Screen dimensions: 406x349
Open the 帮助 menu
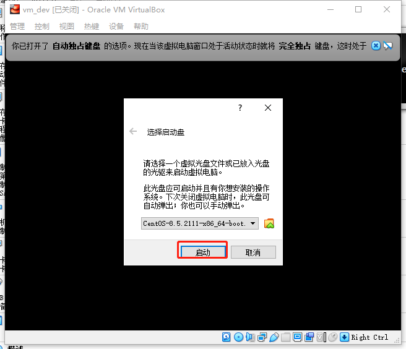[x=141, y=26]
